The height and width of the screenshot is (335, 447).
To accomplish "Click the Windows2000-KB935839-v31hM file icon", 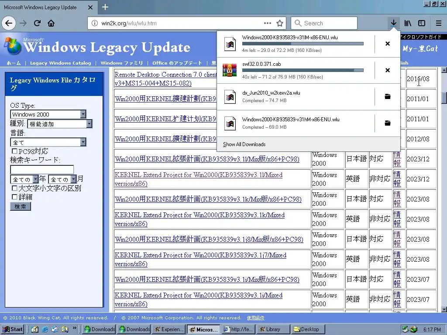I will click(x=230, y=123).
